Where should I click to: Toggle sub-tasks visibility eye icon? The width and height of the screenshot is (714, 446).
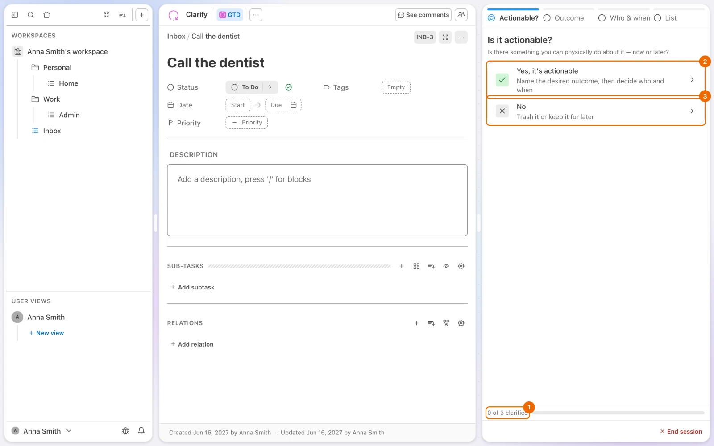[446, 266]
